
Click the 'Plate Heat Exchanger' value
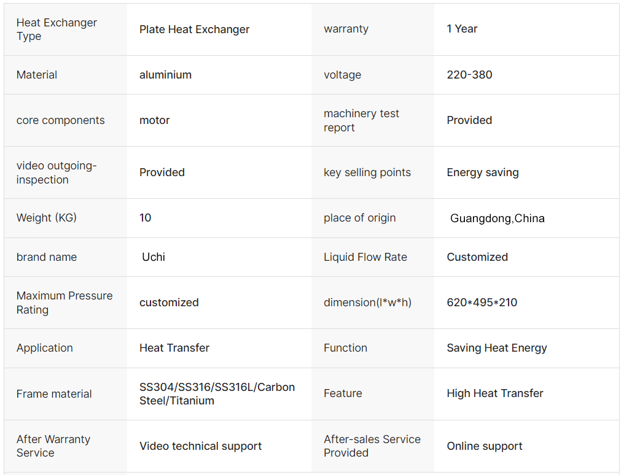click(194, 29)
